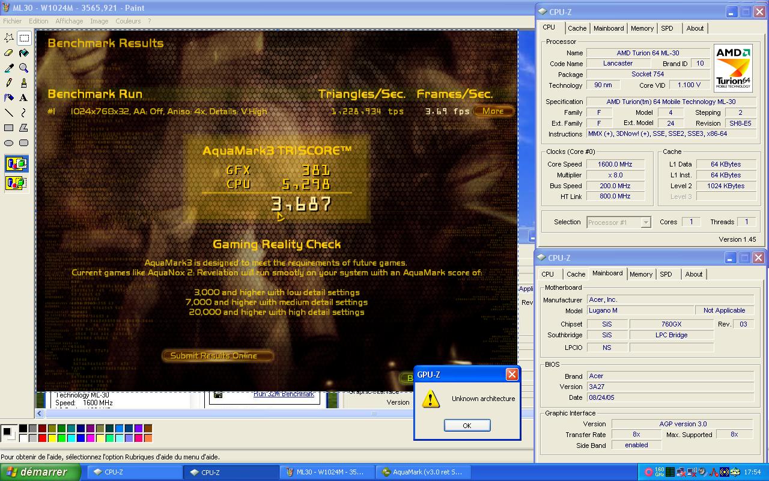Select the Free-Form Select tool in Paint
The image size is (769, 481).
click(x=9, y=38)
